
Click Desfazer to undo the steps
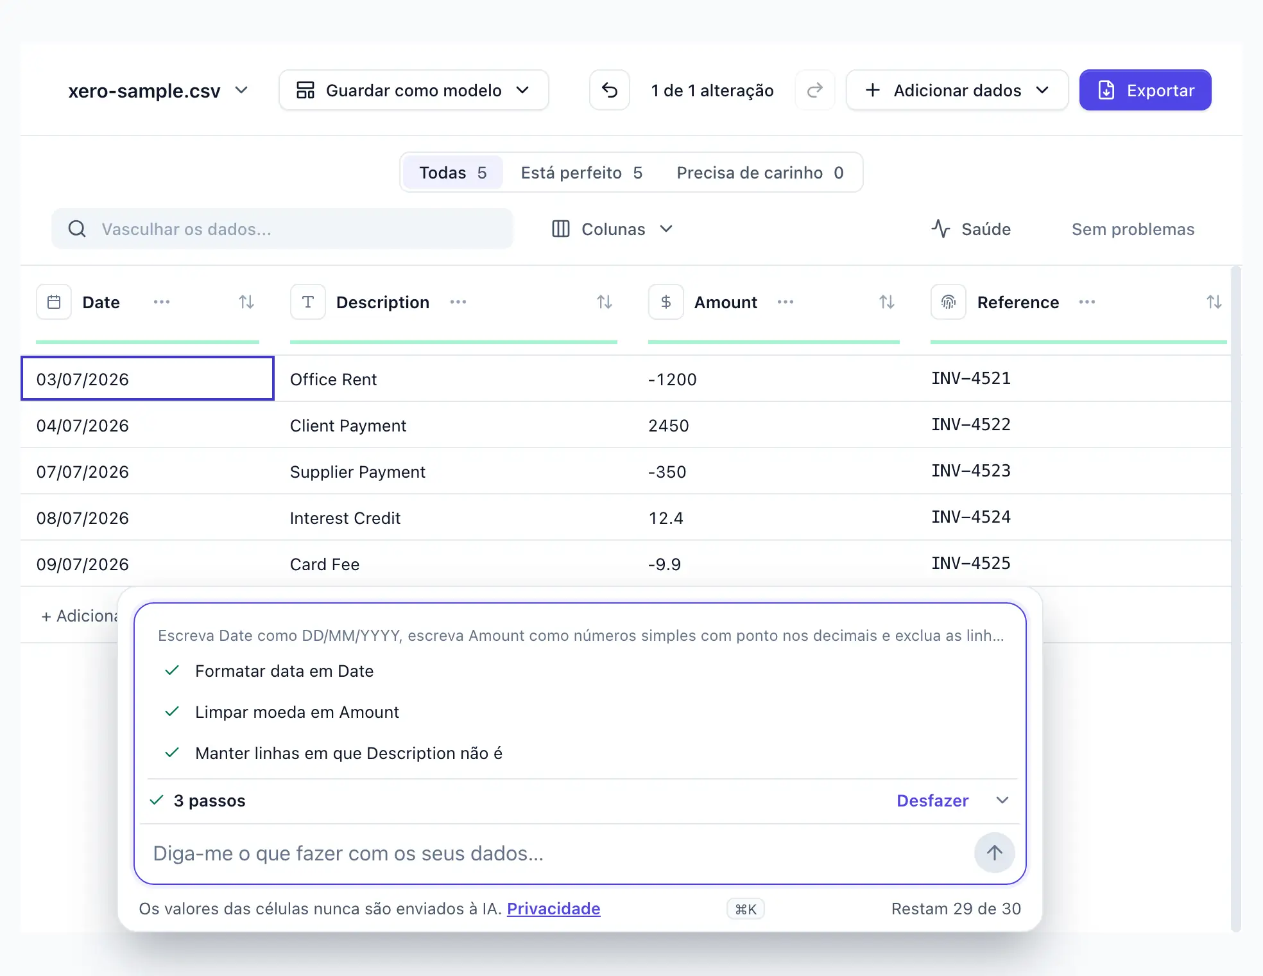click(932, 801)
